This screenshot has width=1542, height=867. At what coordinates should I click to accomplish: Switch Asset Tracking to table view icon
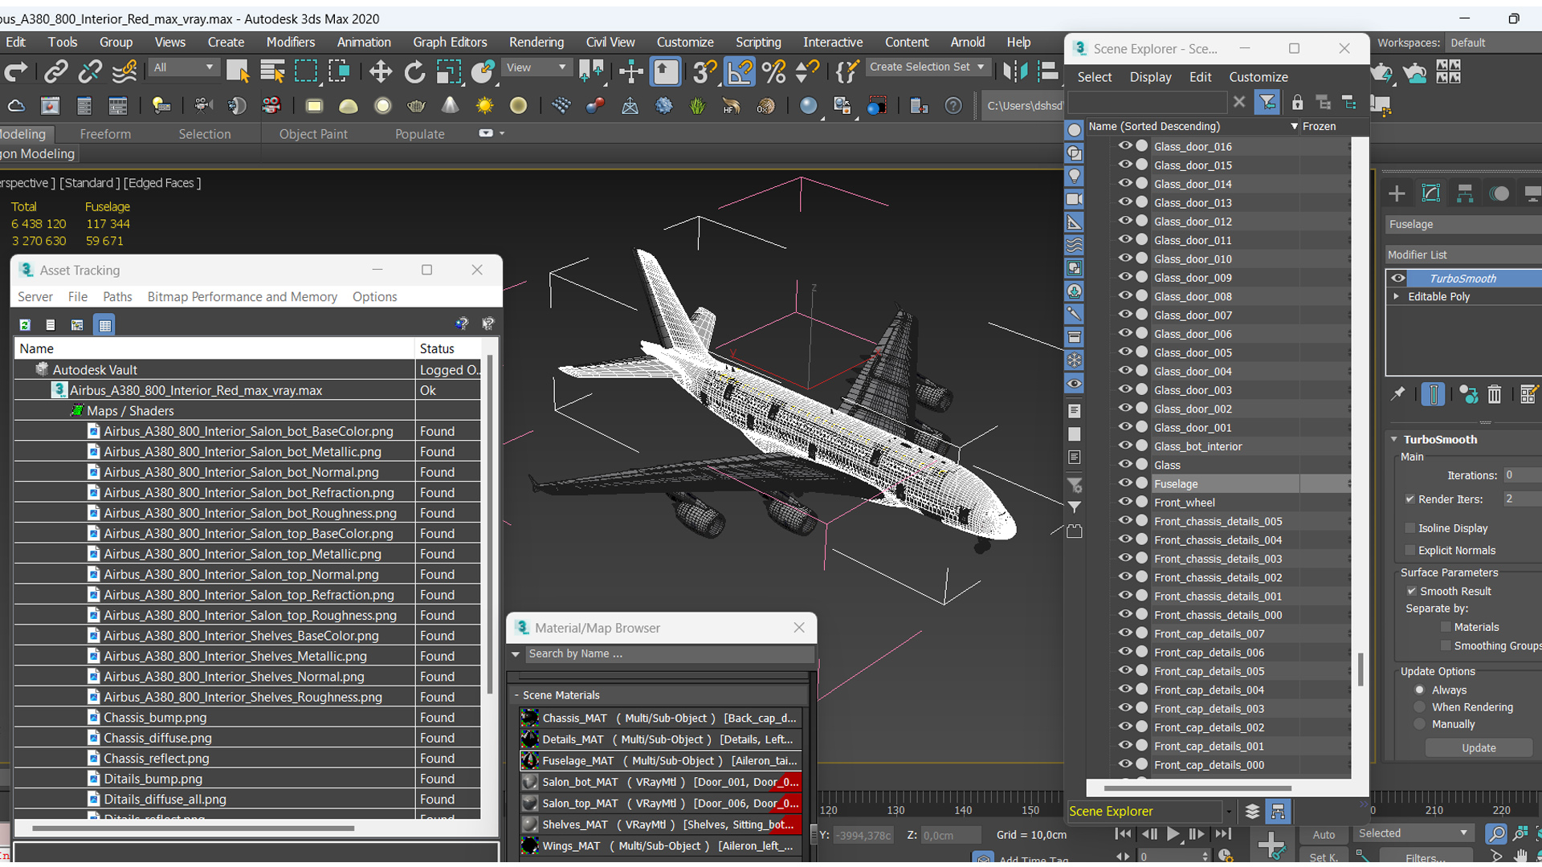click(104, 324)
